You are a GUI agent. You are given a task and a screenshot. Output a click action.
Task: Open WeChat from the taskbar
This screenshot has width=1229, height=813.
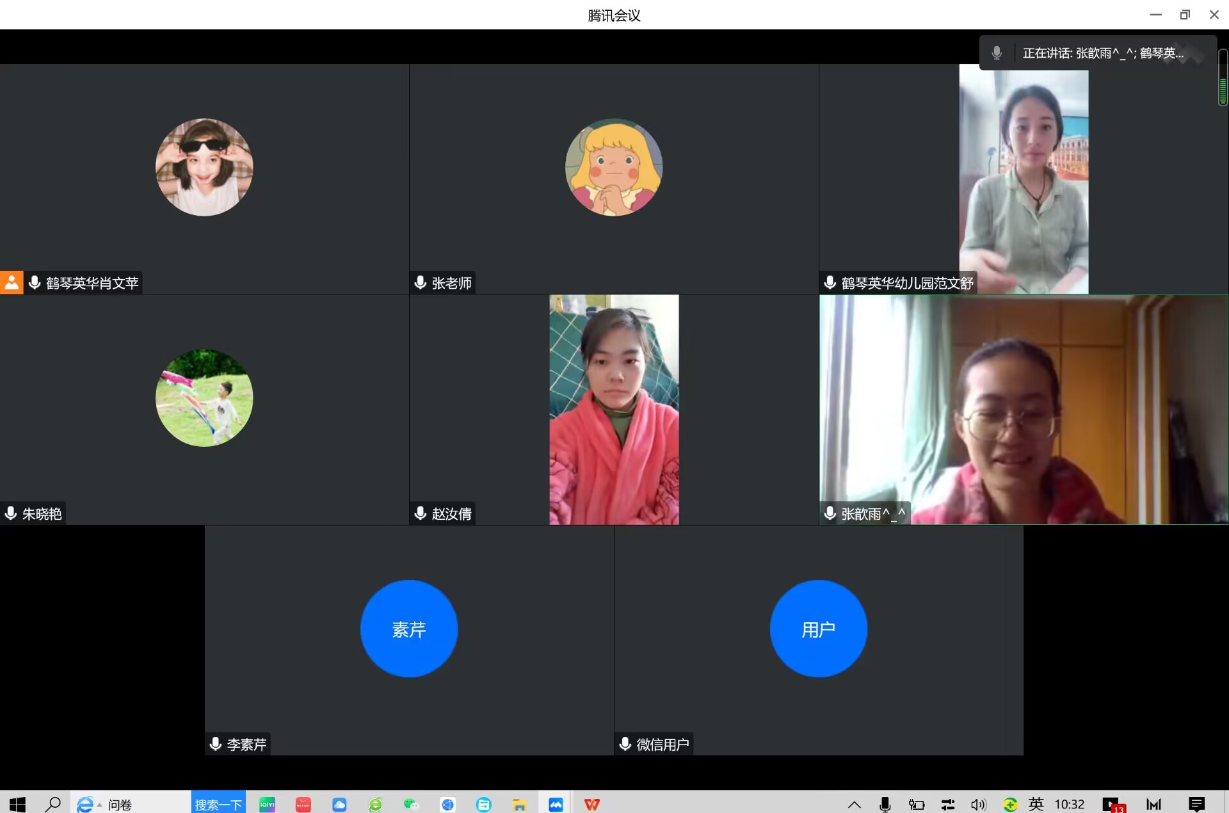(x=412, y=804)
